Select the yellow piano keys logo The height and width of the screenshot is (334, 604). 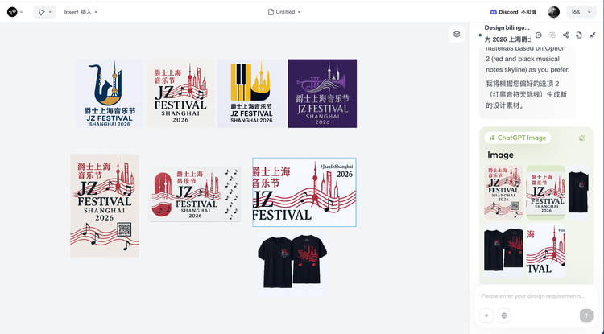coord(251,93)
